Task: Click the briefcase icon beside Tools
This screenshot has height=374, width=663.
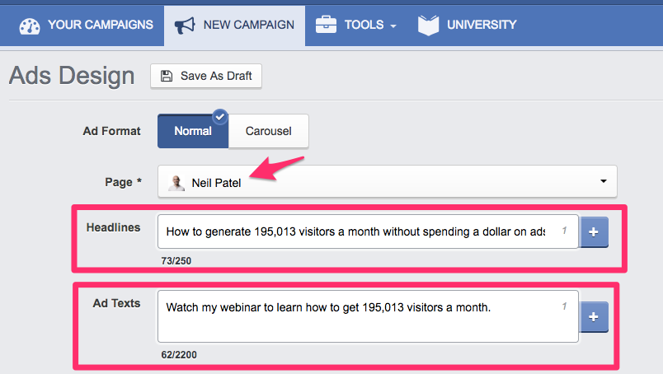Action: 326,25
